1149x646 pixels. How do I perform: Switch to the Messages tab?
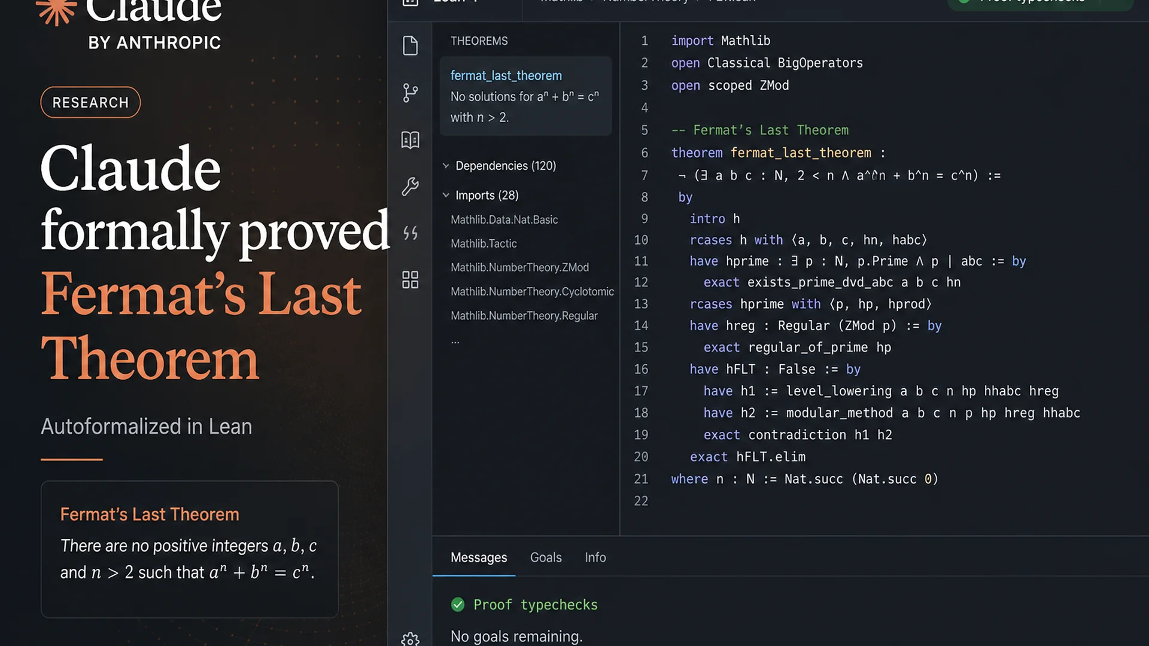tap(479, 557)
